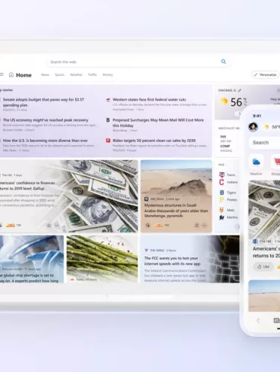The image size is (280, 372).
Task: Open Biden clean car sales headline
Action: coord(154,140)
